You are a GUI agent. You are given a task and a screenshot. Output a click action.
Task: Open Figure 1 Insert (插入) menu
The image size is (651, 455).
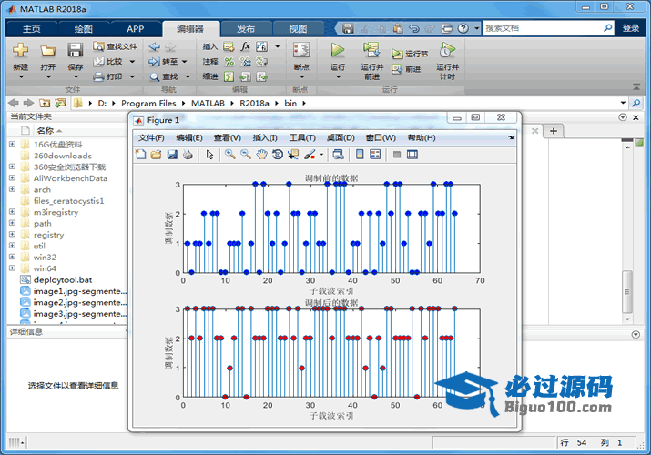pyautogui.click(x=265, y=137)
